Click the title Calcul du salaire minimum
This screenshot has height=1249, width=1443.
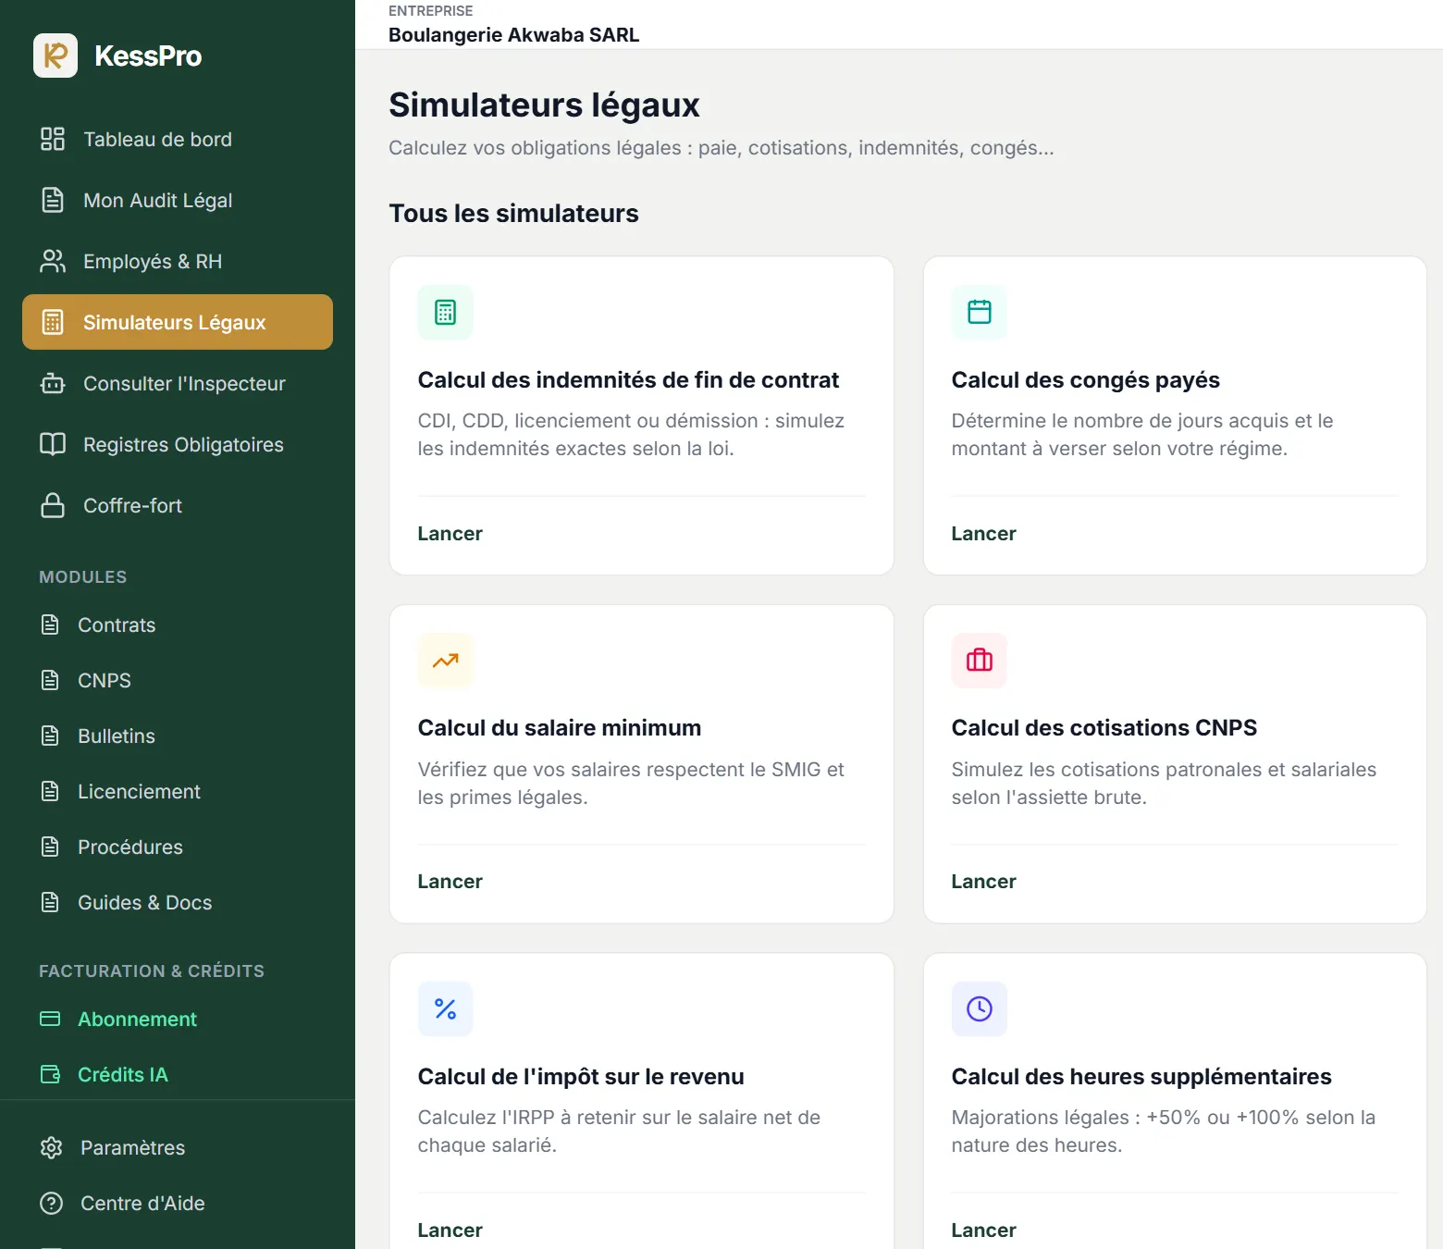560,728
